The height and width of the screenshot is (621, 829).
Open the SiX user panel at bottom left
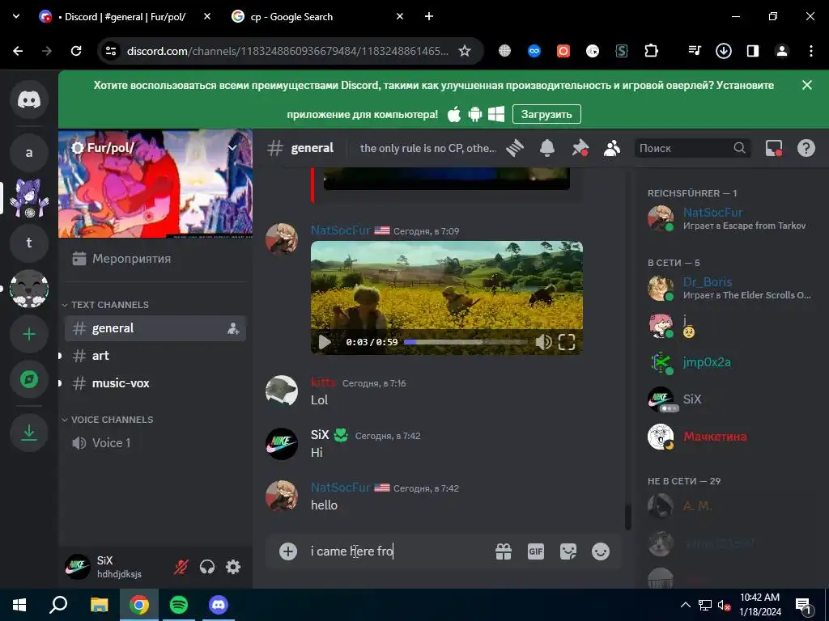(x=113, y=567)
